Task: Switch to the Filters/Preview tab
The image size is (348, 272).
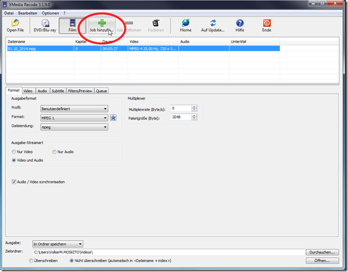Action: tap(80, 90)
